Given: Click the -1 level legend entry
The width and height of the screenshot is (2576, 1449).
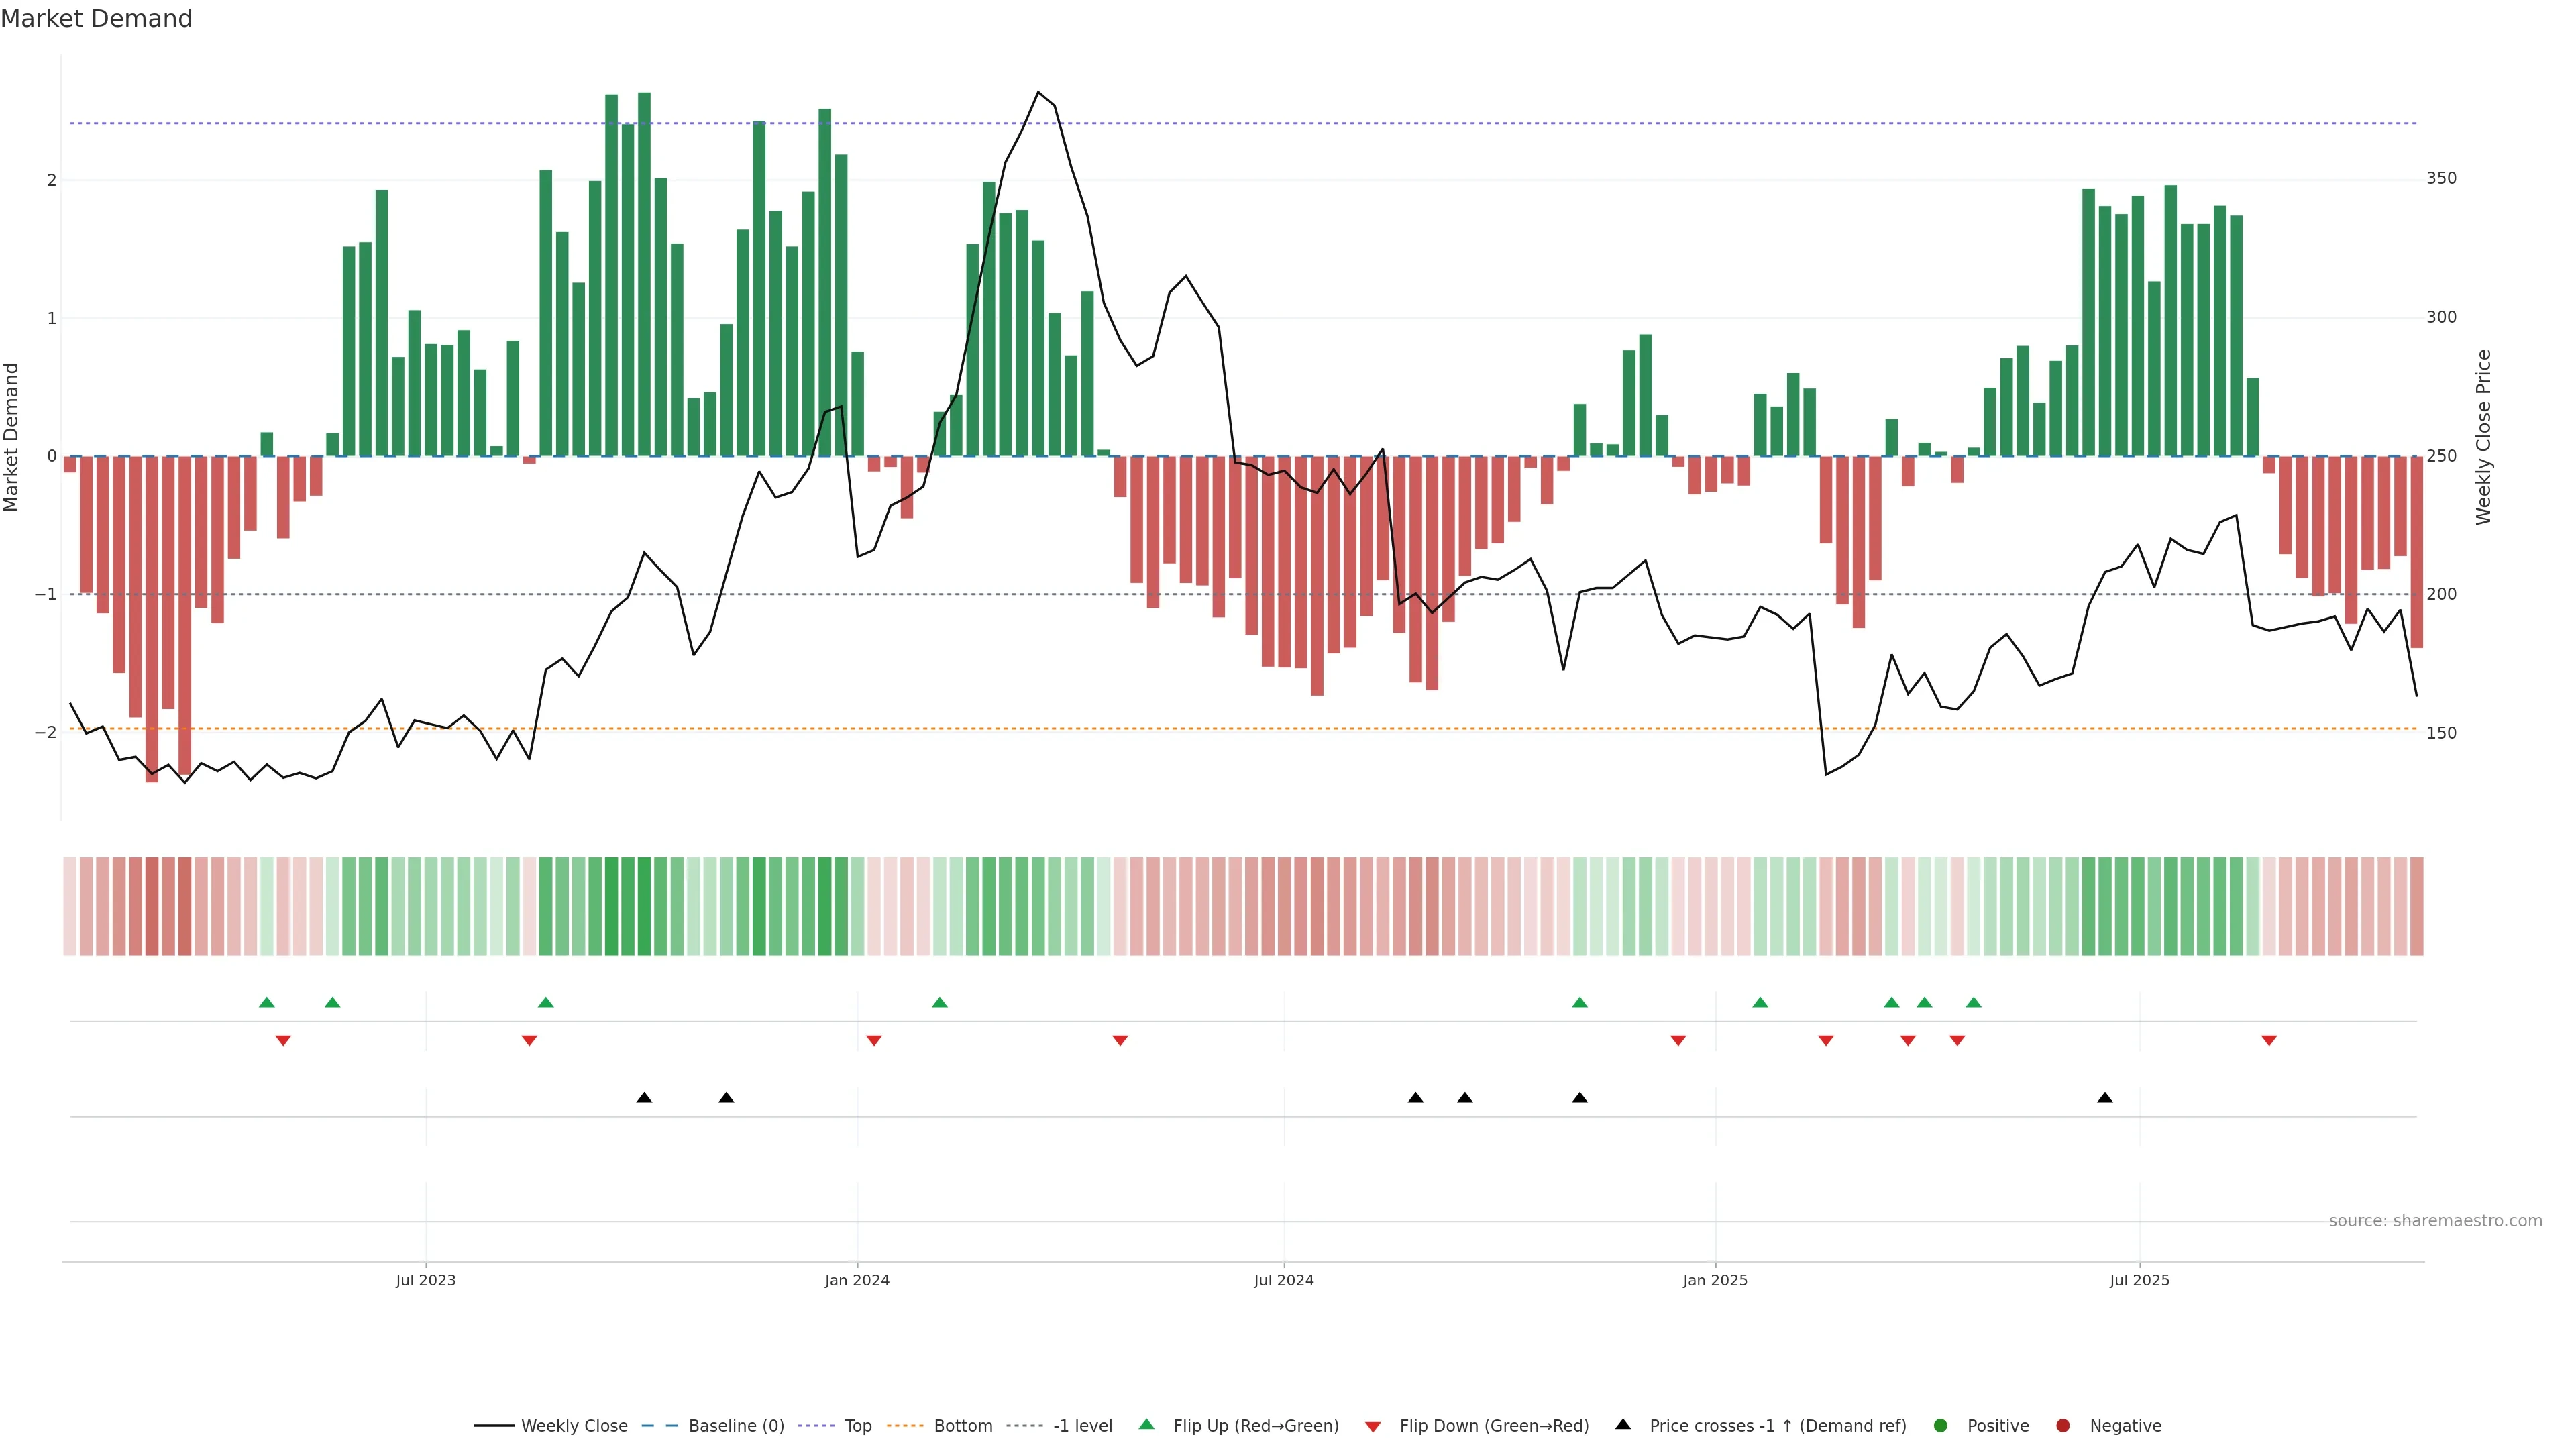Looking at the screenshot, I should point(1082,1426).
